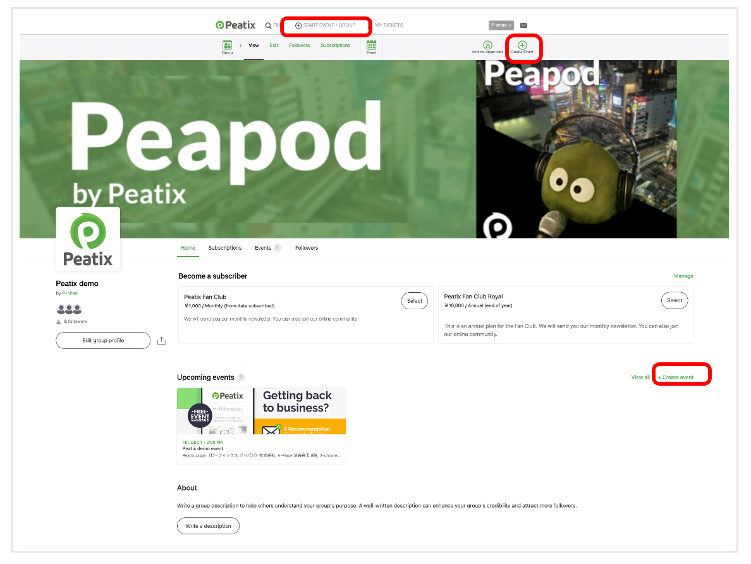Open the messages envelope icon
Screen dimensions: 751x564
523,25
